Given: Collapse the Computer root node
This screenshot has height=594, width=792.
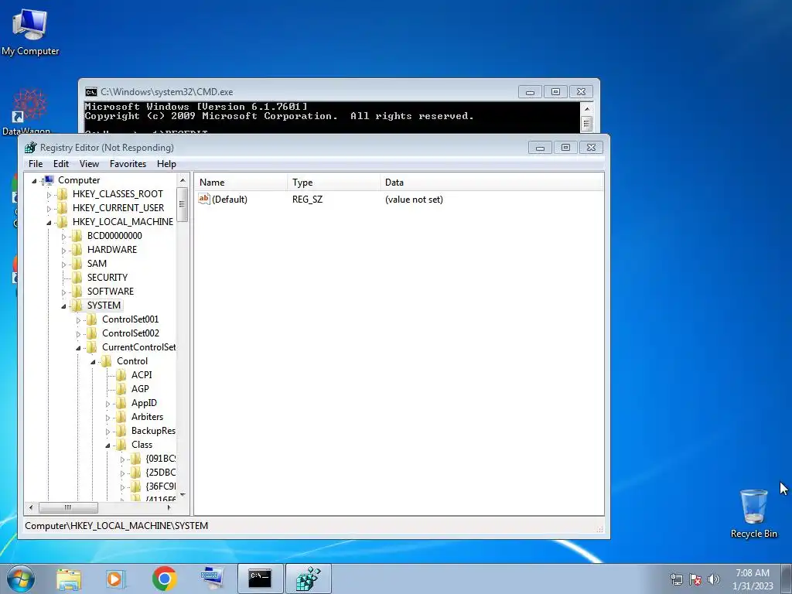Looking at the screenshot, I should click(34, 181).
